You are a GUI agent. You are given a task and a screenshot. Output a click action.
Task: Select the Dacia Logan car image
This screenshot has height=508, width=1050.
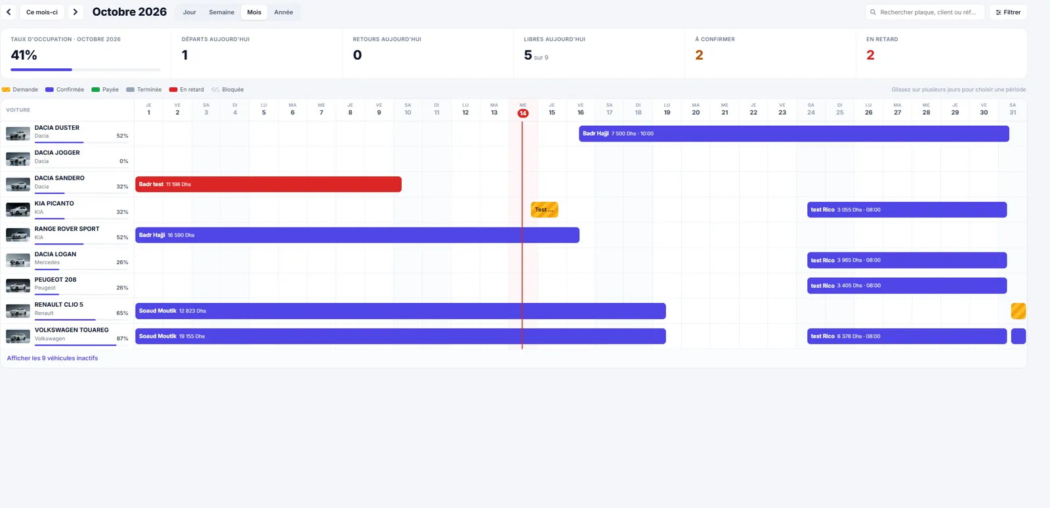18,260
